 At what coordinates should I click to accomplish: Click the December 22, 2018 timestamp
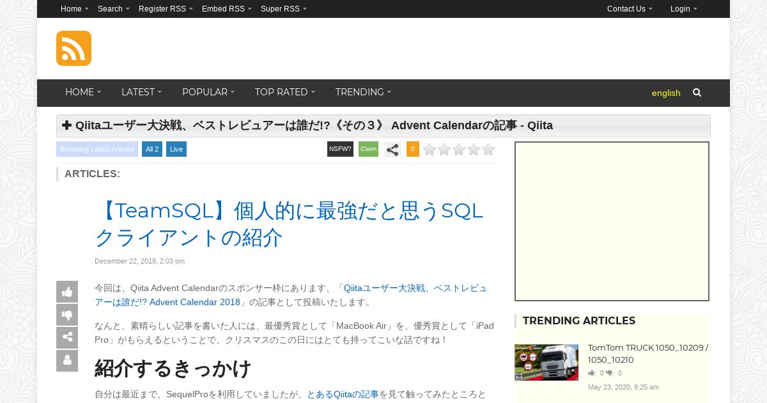(x=139, y=261)
